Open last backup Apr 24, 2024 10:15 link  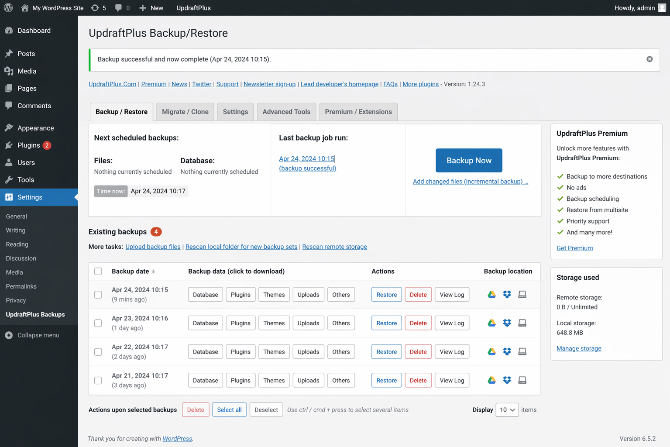point(307,159)
